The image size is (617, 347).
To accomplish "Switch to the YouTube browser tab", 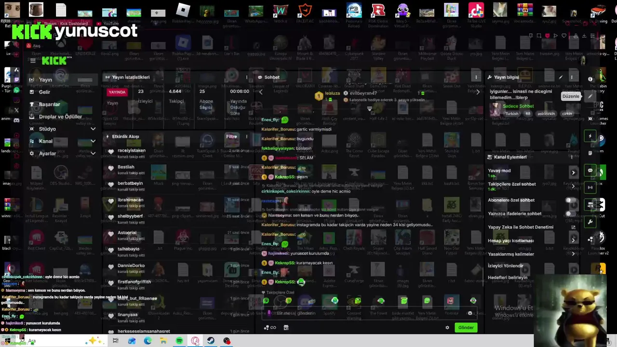I will 107,23.
